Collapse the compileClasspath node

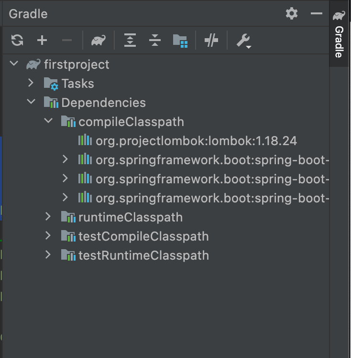[x=48, y=121]
